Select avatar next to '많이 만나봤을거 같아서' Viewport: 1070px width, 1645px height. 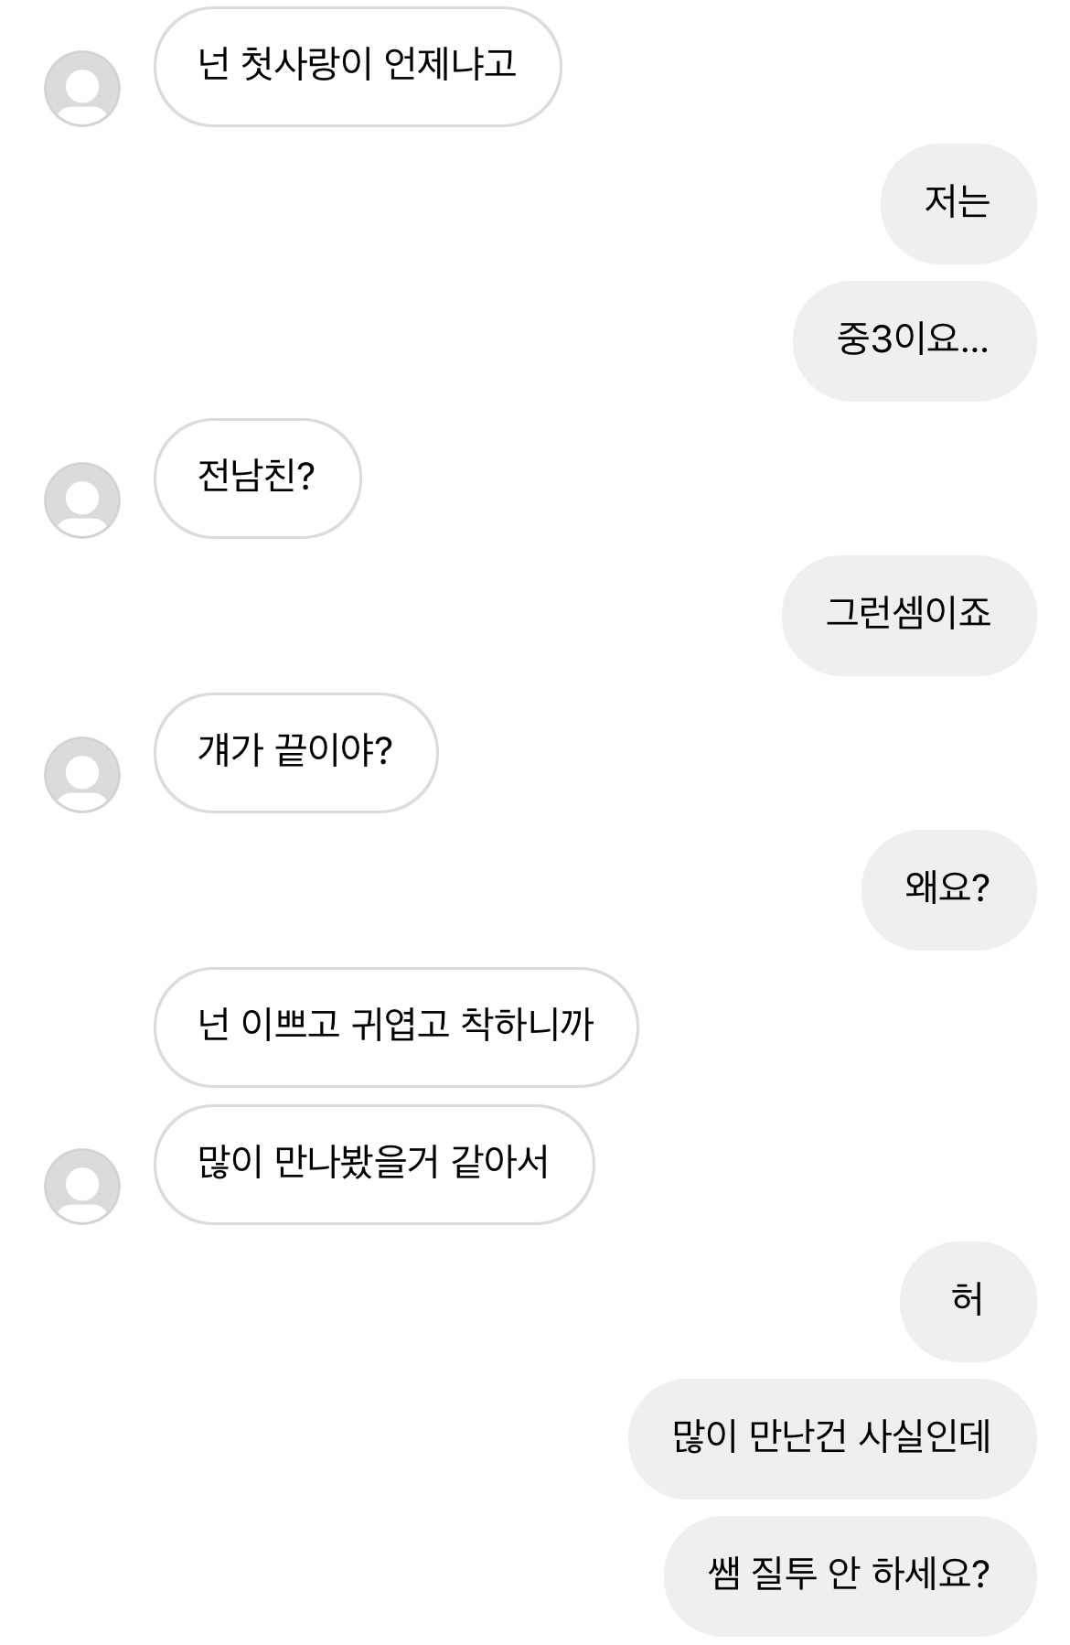pos(82,1187)
